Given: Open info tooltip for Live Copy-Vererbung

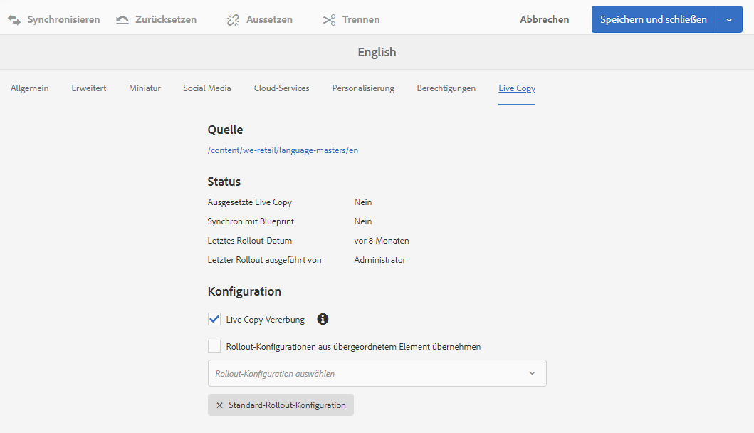Looking at the screenshot, I should pyautogui.click(x=323, y=319).
